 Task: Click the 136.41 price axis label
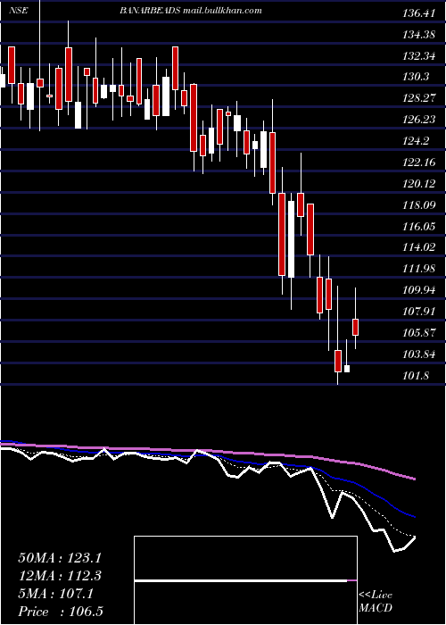tap(418, 13)
